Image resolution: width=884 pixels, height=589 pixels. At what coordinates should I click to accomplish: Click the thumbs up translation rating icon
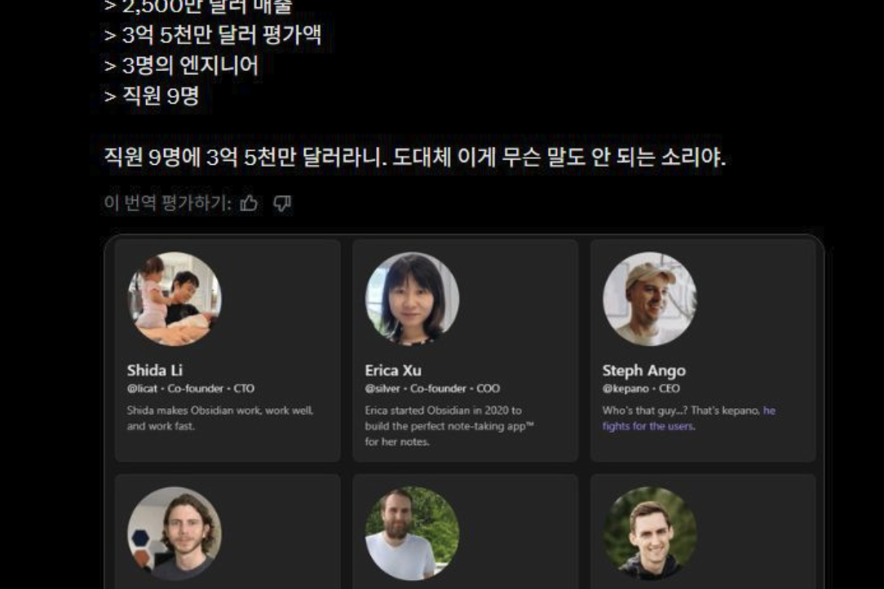(249, 203)
